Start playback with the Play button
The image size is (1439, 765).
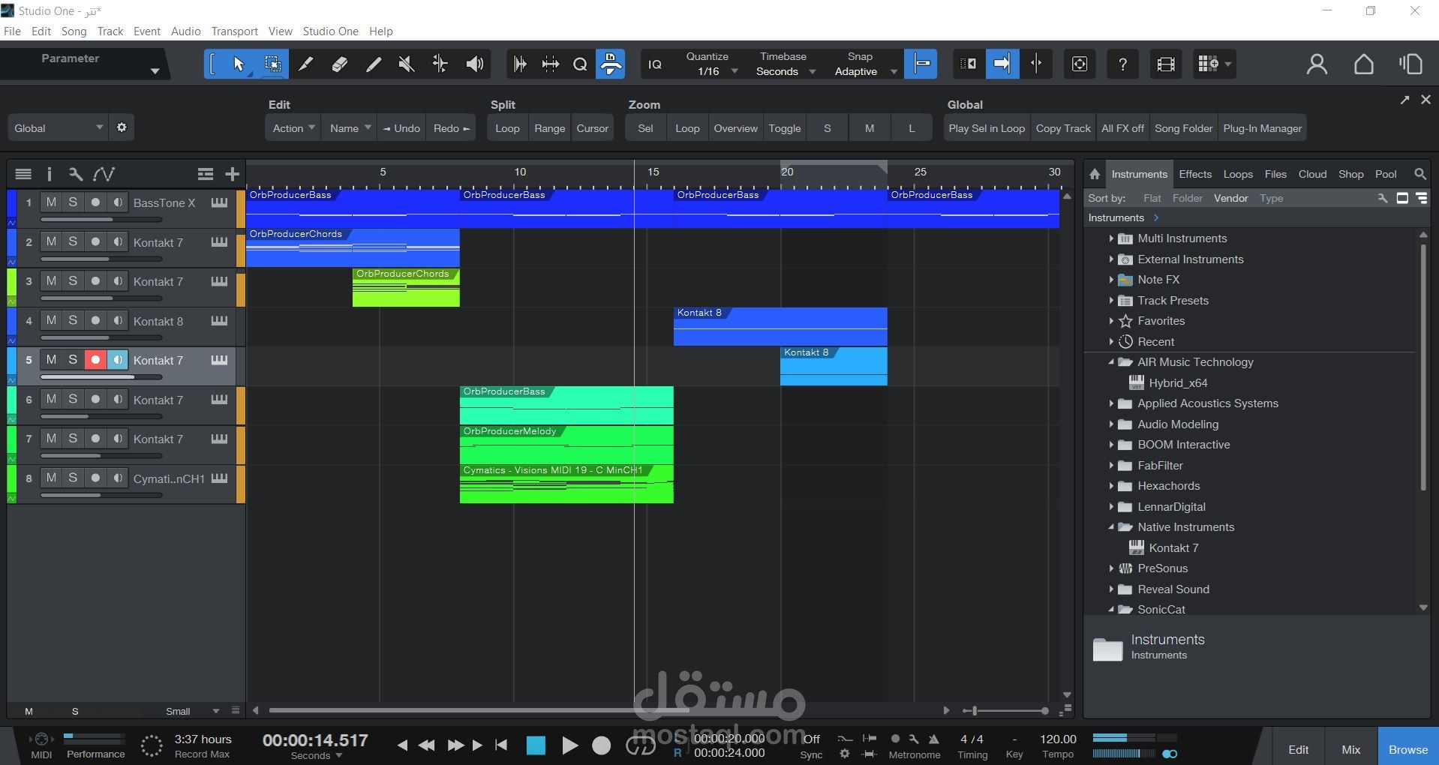coord(569,745)
